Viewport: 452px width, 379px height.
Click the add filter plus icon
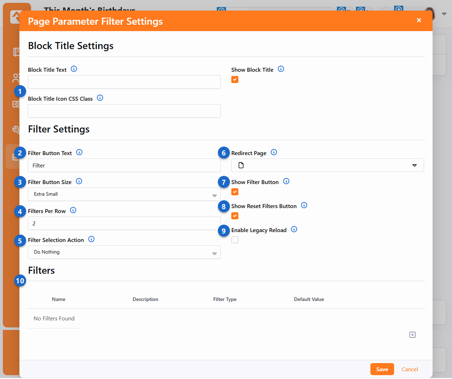(412, 335)
